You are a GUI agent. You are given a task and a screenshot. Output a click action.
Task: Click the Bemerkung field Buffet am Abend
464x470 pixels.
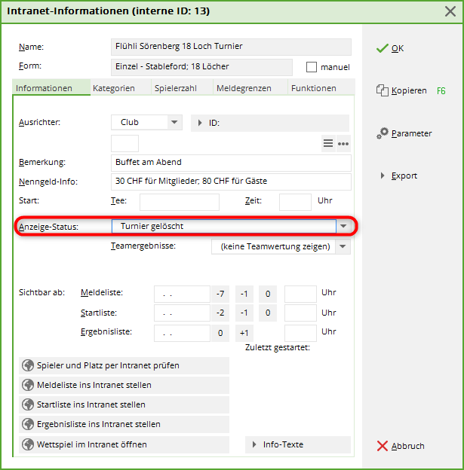pos(231,163)
